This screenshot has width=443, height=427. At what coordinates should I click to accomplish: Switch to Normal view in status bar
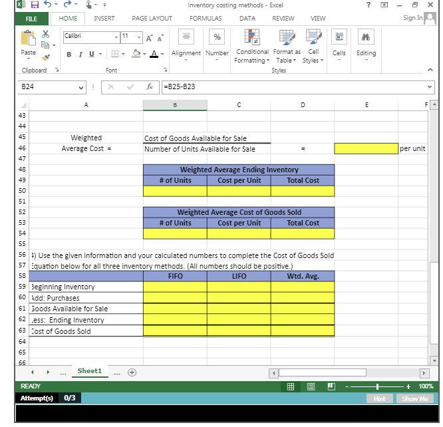click(x=291, y=386)
